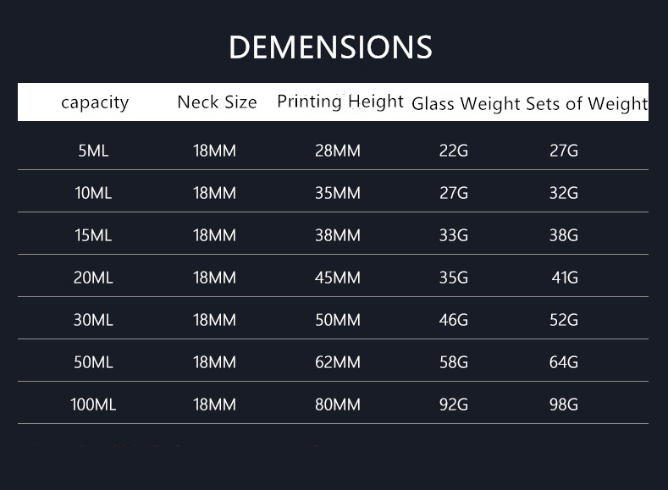
Task: Select the 50ML row label
Action: pos(93,362)
